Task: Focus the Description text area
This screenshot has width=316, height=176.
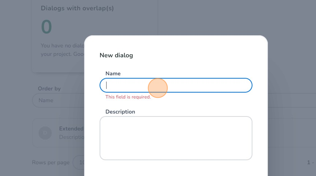Action: coord(176,138)
